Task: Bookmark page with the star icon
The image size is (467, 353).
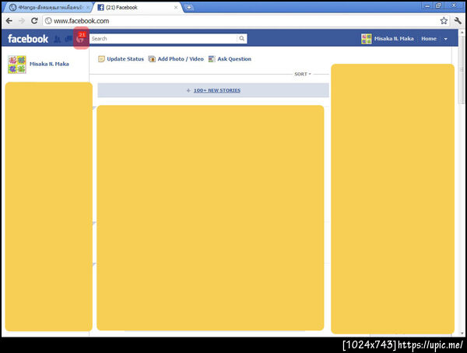Action: 444,20
